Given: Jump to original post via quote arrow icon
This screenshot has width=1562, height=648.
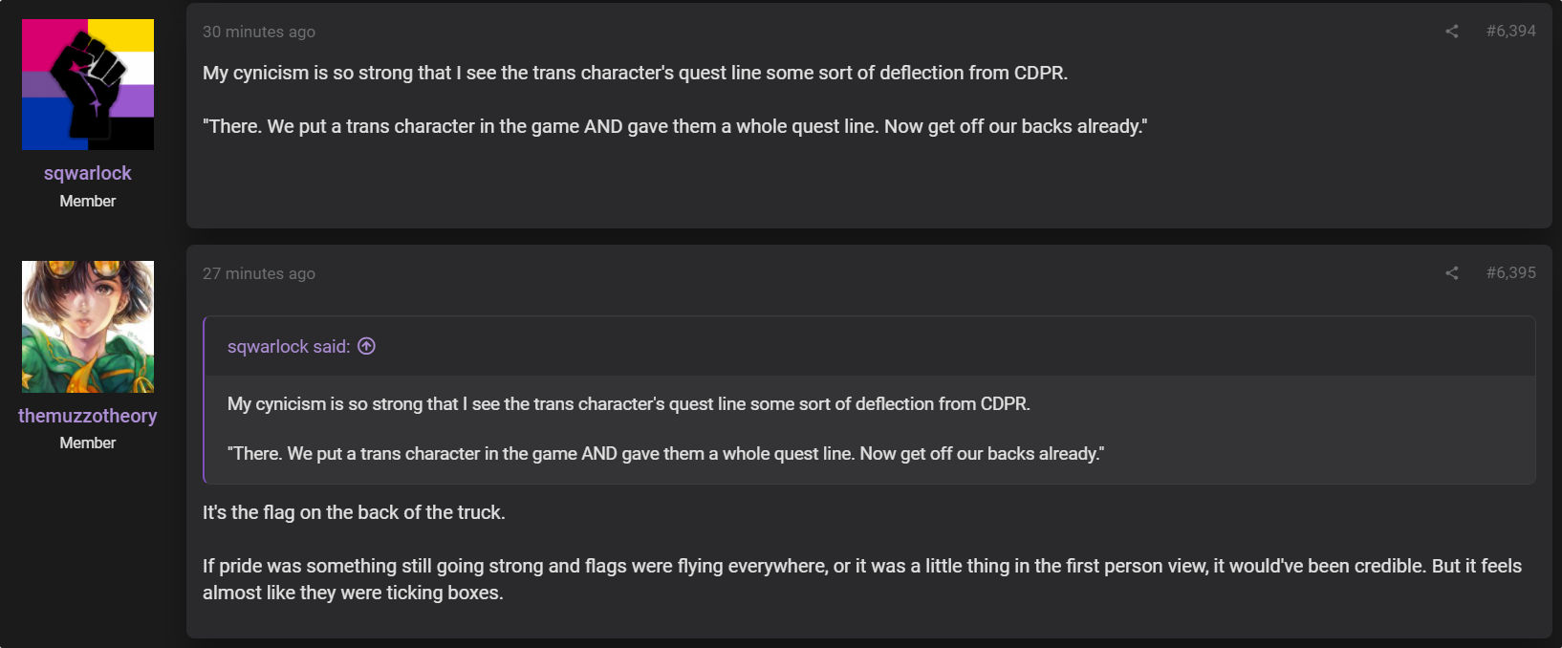Looking at the screenshot, I should pos(366,346).
